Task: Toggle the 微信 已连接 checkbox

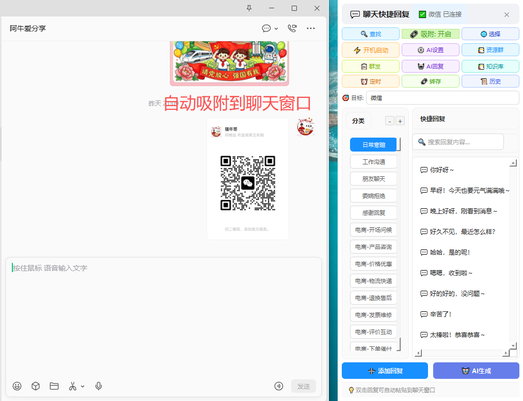Action: 422,14
